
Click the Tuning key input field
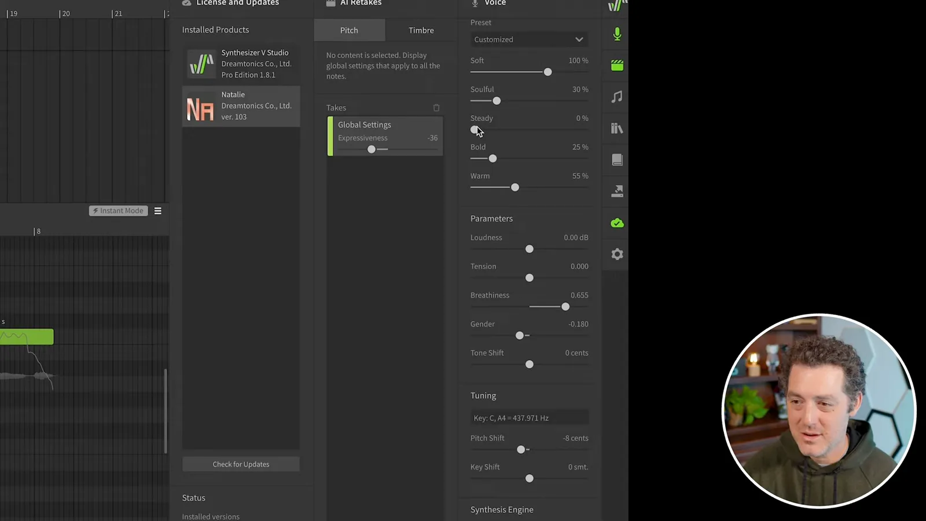click(x=529, y=418)
